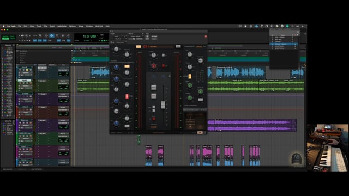Toggle red square button beside red knob

pos(163,66)
